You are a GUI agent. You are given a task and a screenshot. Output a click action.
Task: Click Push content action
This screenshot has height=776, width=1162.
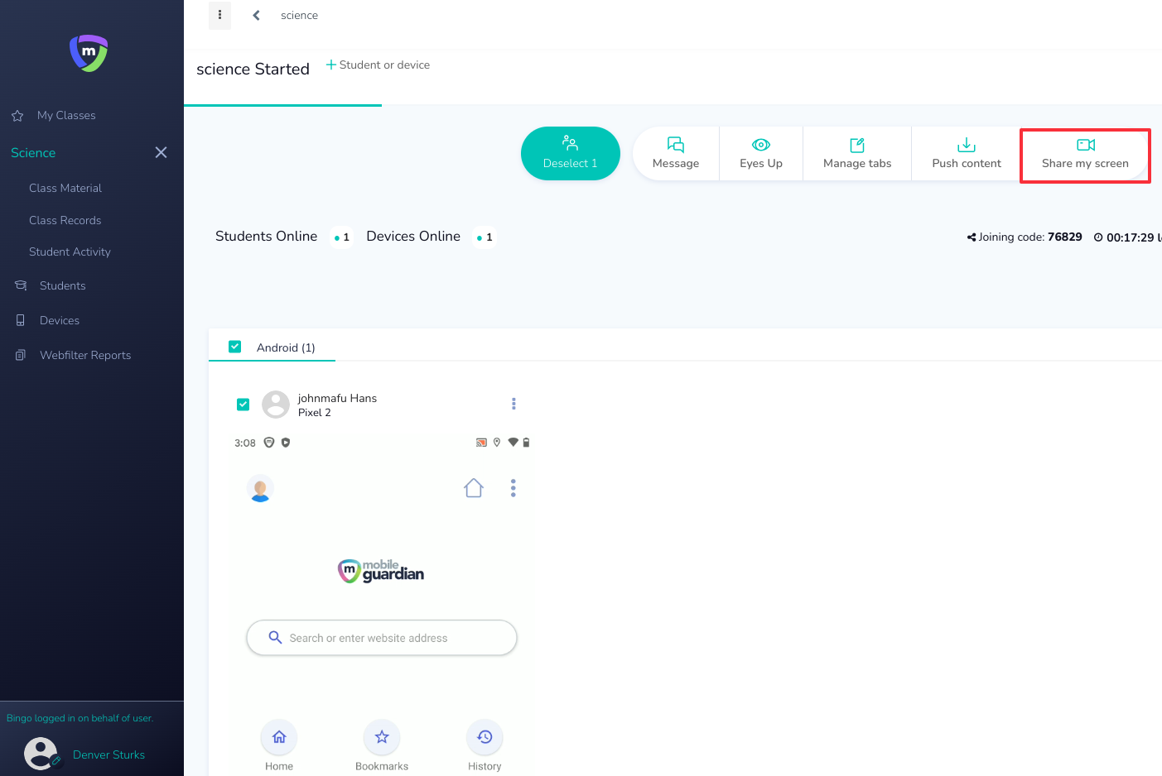[967, 153]
